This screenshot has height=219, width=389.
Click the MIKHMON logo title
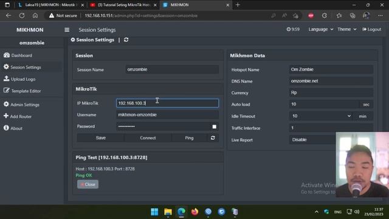click(x=30, y=30)
